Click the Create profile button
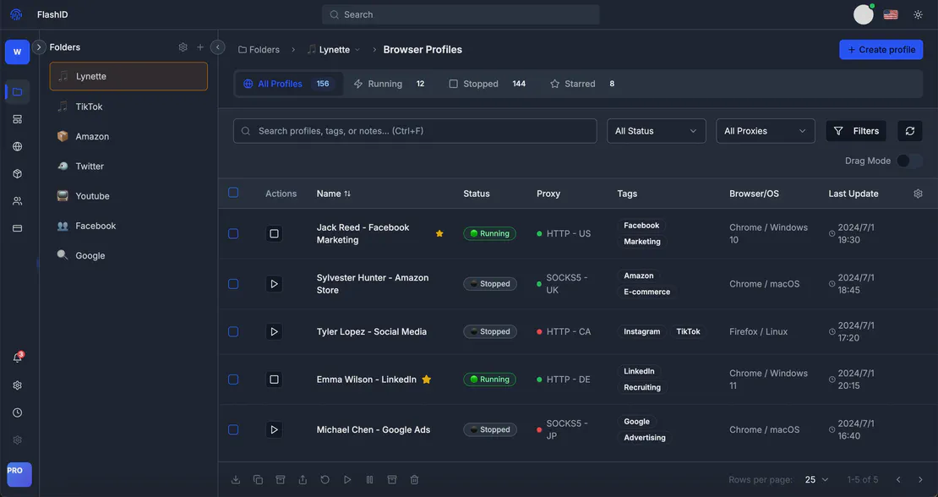Viewport: 938px width, 497px height. [881, 50]
